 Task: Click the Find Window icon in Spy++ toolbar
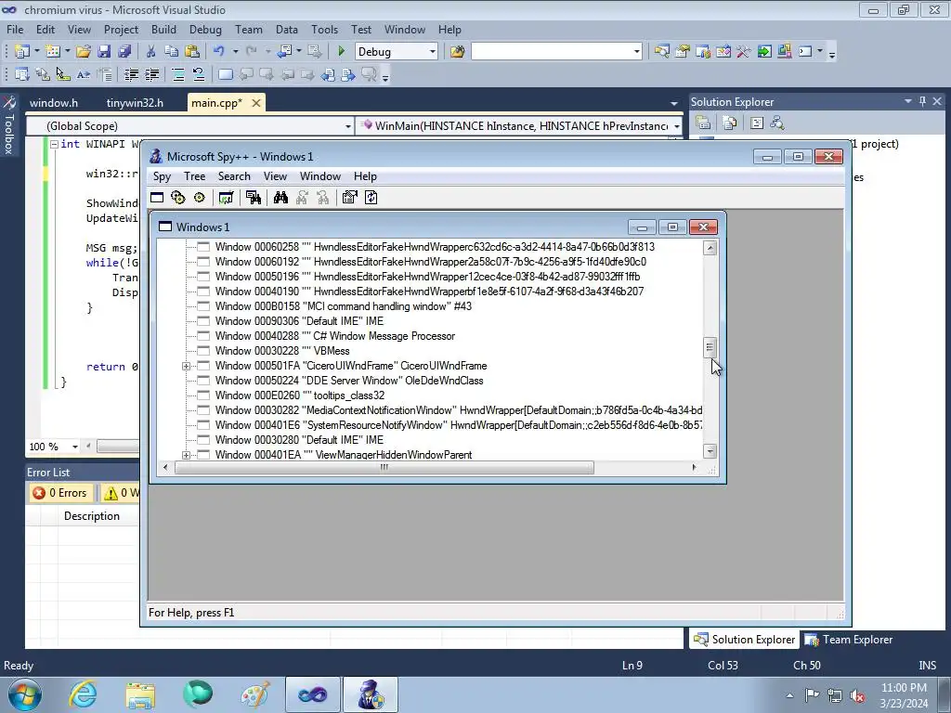pyautogui.click(x=254, y=198)
